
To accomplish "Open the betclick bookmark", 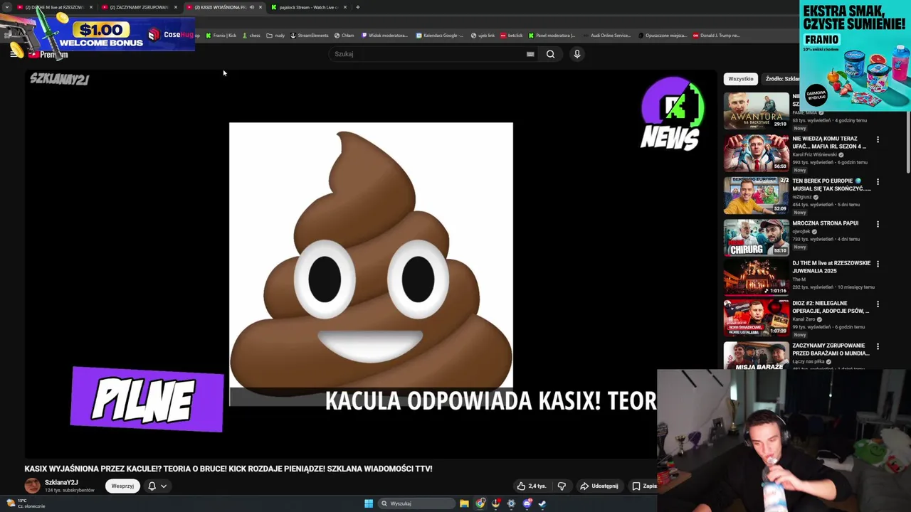I will 512,36.
